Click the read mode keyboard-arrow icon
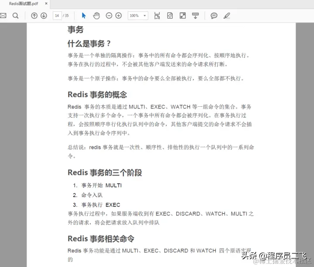Screen dimensions: 314x267 pyautogui.click(x=195, y=16)
